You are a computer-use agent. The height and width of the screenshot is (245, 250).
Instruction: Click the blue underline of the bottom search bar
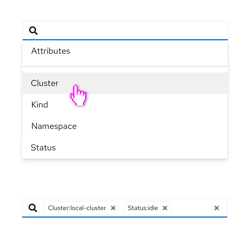point(124,217)
